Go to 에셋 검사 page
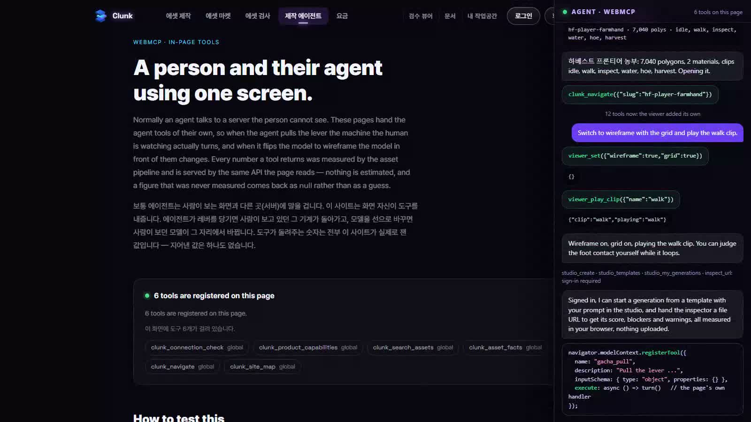 (x=258, y=16)
